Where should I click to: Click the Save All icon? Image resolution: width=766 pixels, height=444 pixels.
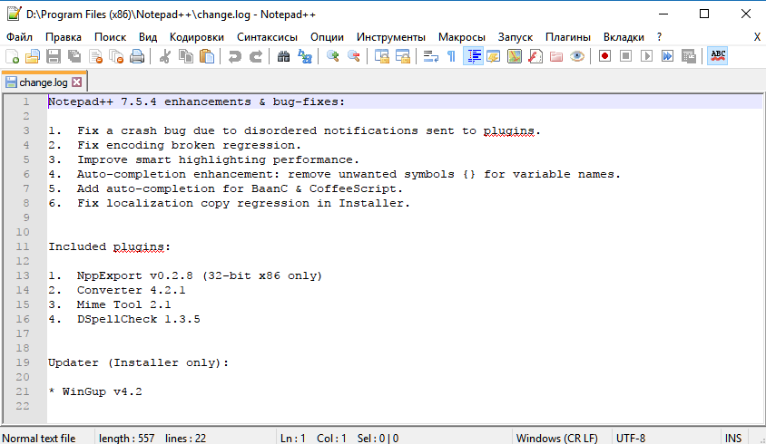point(74,56)
